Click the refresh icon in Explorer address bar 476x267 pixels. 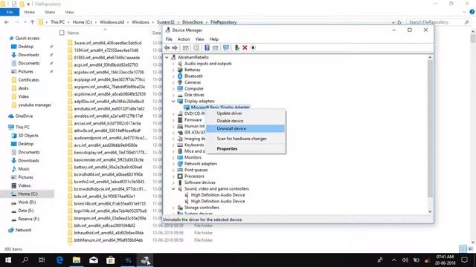pyautogui.click(x=399, y=22)
